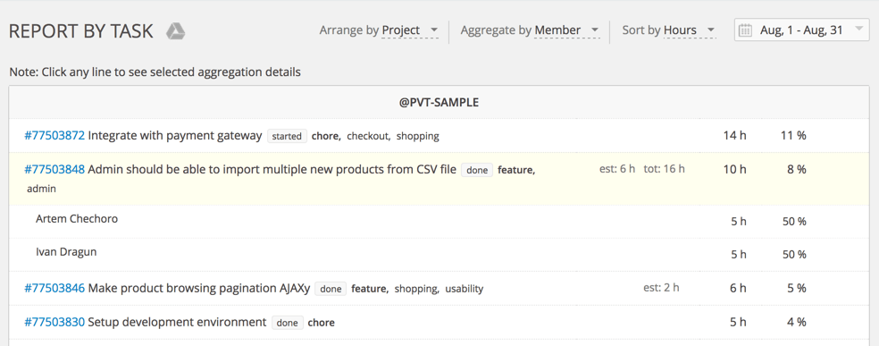Viewport: 879px width, 346px height.
Task: Click the calendar icon in date picker
Action: point(746,30)
